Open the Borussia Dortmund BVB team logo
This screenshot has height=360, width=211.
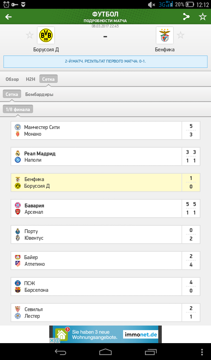[46, 36]
